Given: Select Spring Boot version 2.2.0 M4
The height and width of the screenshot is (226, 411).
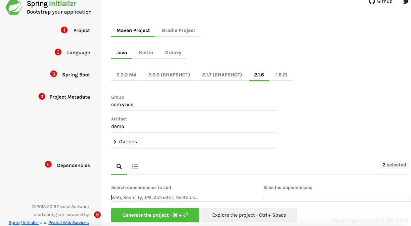Looking at the screenshot, I should tap(126, 75).
